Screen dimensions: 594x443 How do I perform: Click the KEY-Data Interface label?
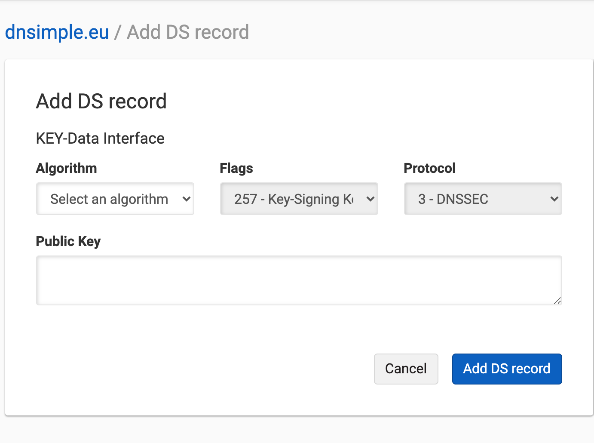click(100, 138)
